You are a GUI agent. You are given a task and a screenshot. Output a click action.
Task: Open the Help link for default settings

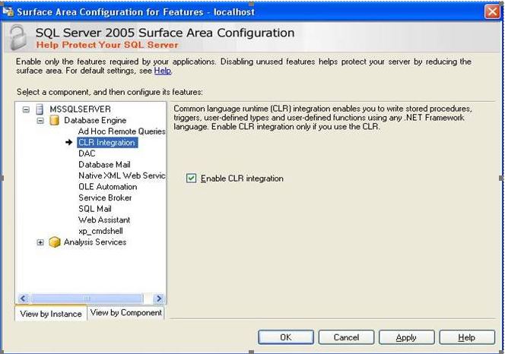163,71
